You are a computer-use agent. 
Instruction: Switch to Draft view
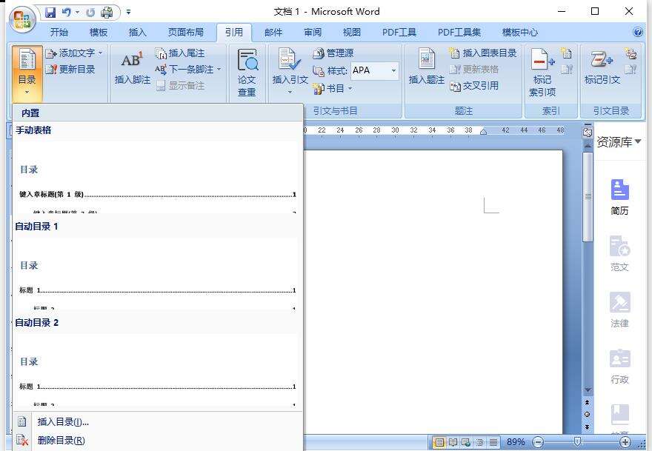(493, 442)
